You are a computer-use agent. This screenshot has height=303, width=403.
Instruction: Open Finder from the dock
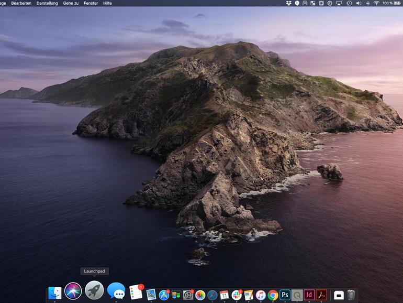(55, 293)
